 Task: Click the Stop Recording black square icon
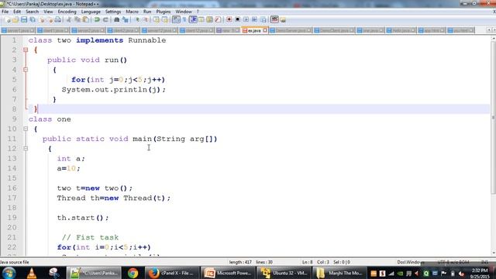(x=237, y=19)
